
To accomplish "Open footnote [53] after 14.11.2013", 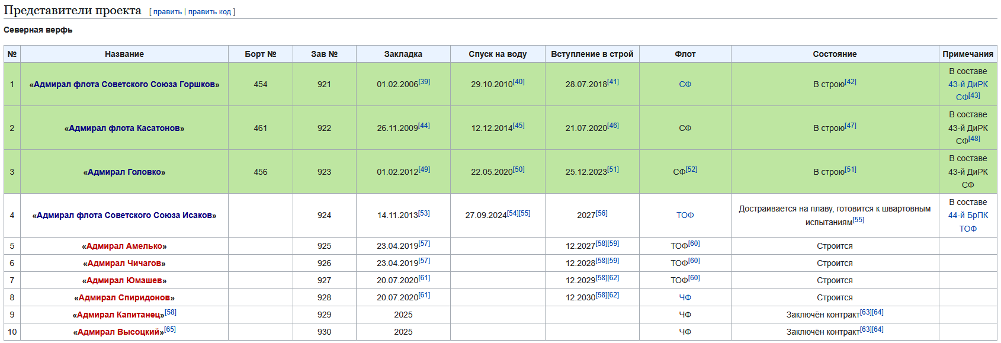I will [424, 213].
